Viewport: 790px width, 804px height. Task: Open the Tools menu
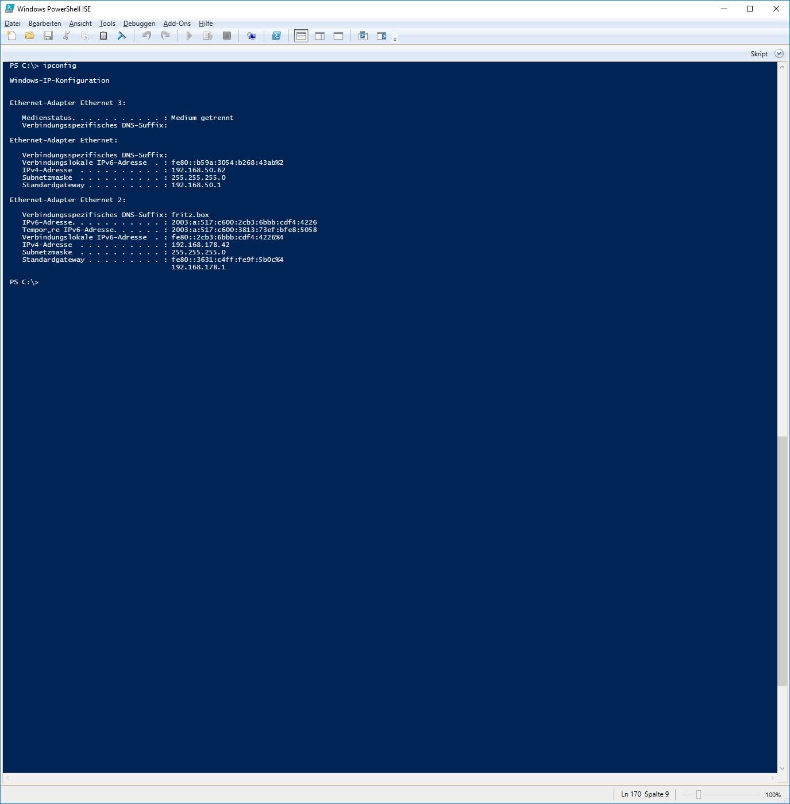coord(107,24)
